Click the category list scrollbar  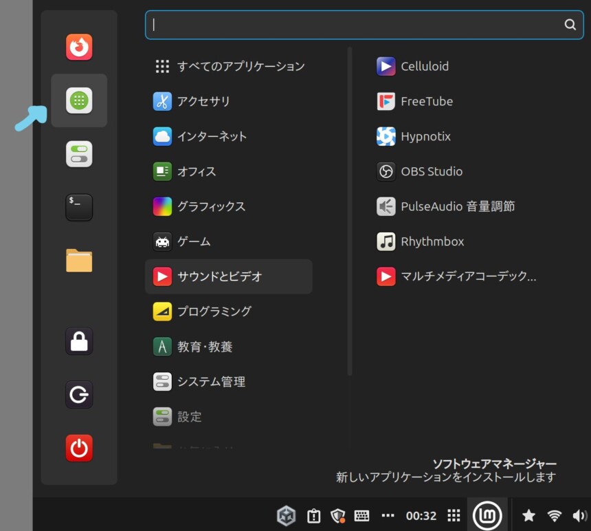click(350, 211)
